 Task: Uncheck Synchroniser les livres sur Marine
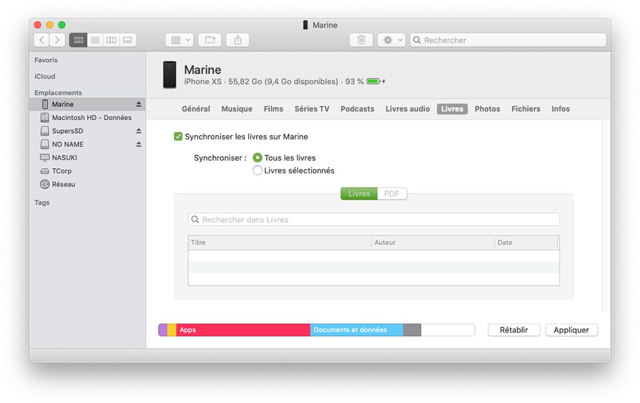179,136
